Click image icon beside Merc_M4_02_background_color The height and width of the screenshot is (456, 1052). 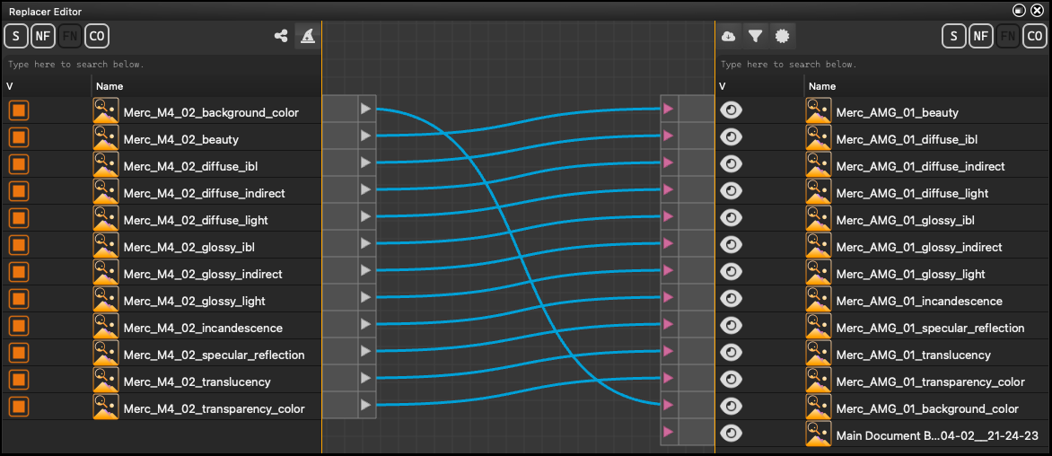click(x=105, y=110)
